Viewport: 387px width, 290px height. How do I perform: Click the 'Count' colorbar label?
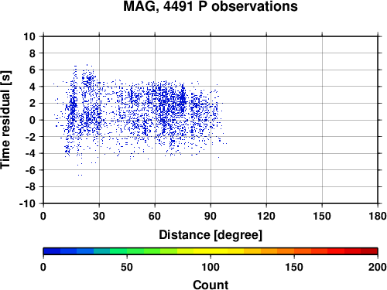click(x=211, y=285)
